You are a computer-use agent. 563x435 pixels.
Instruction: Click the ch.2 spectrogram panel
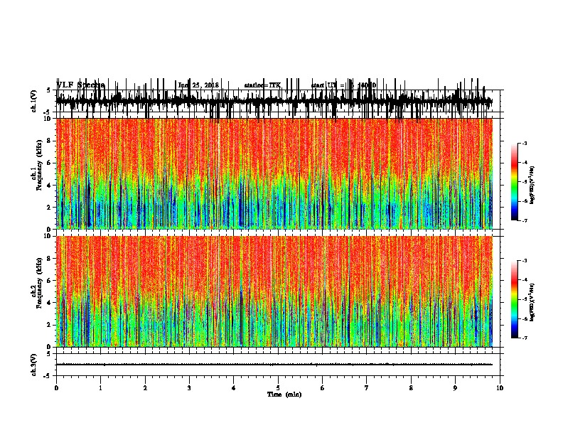274,291
